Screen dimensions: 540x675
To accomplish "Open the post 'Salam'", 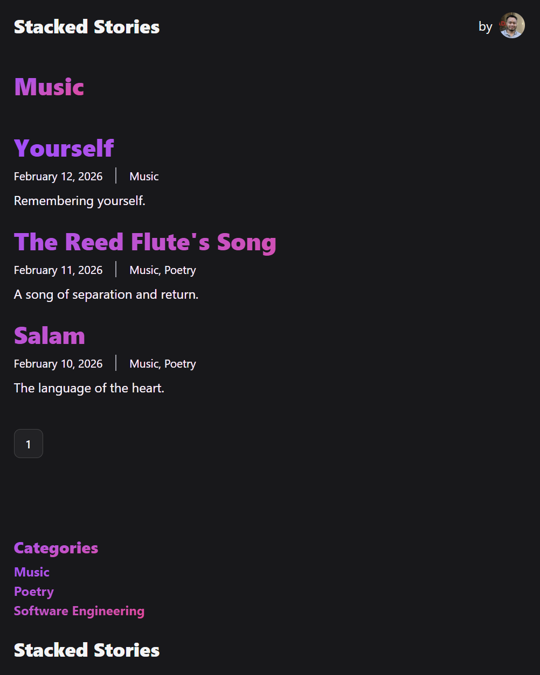I will 49,335.
